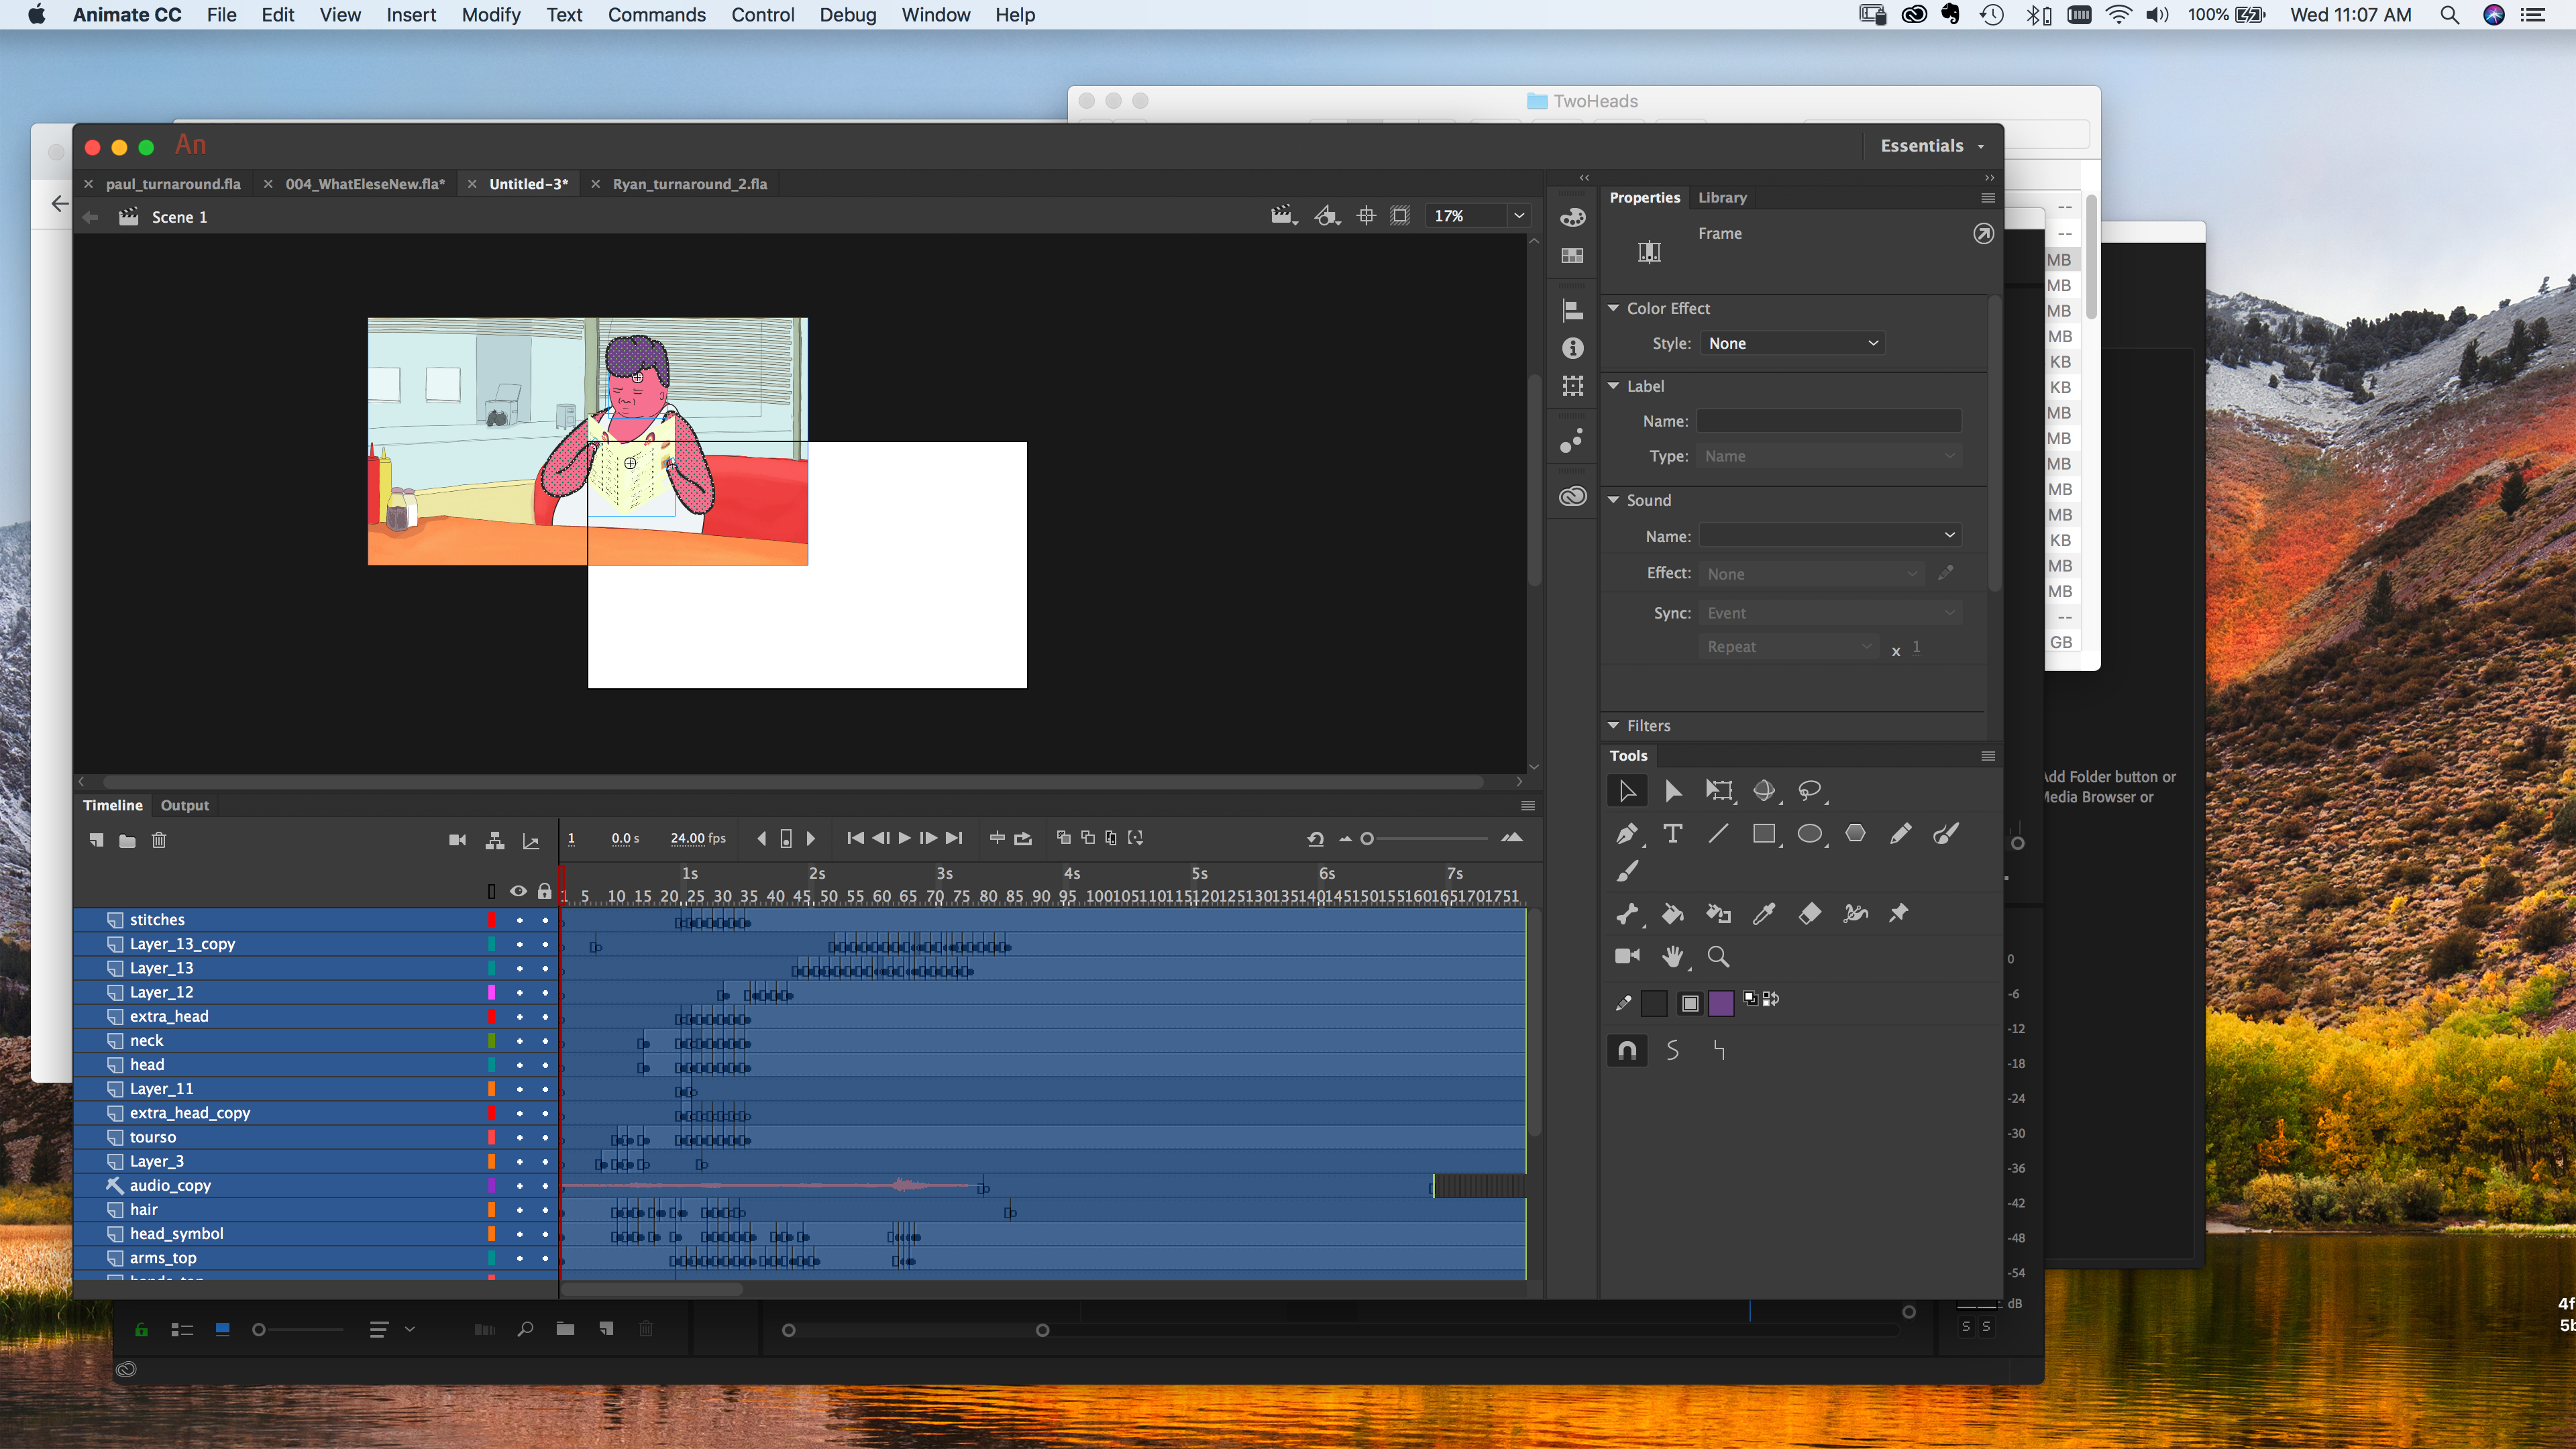Select the Paint Bucket tool
This screenshot has width=2576, height=1449.
1672,913
